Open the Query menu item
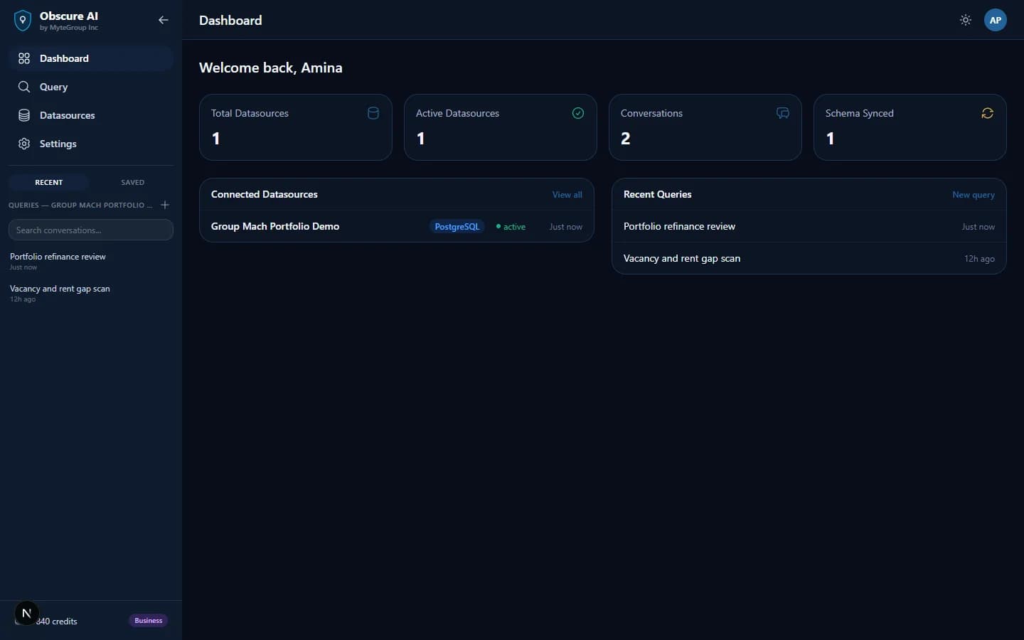This screenshot has width=1024, height=640. (91, 87)
